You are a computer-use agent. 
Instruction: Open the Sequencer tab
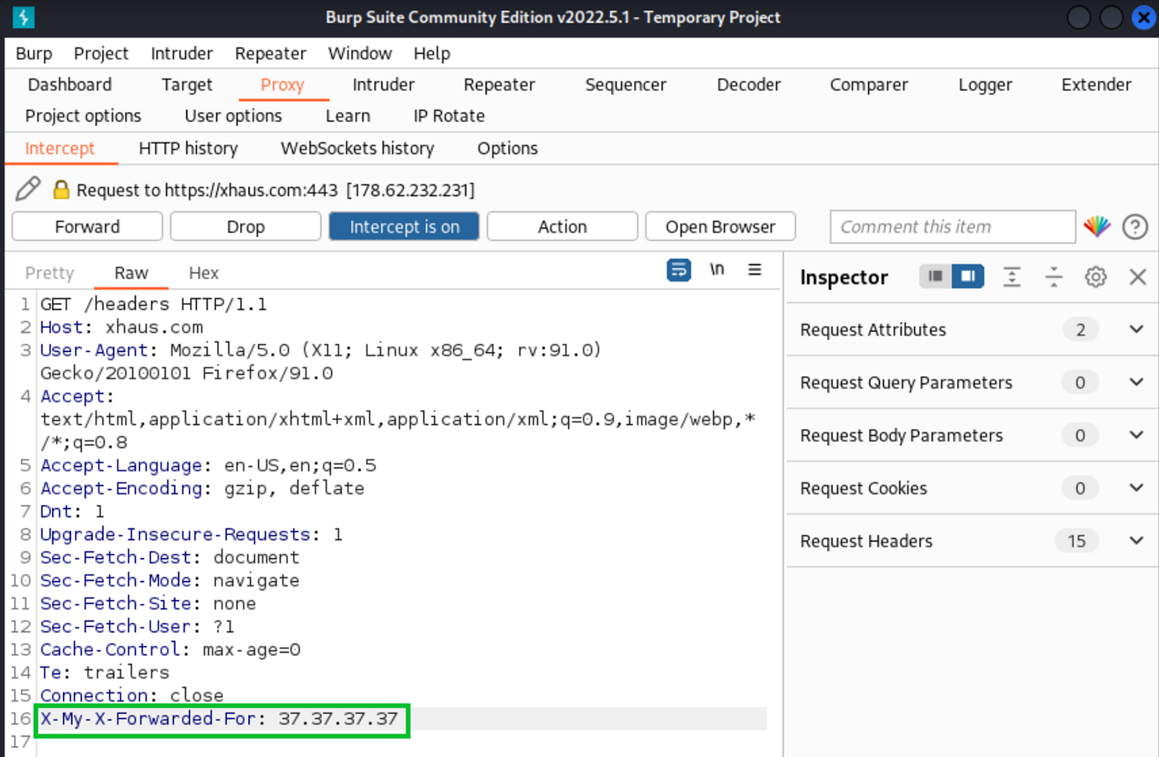(x=626, y=84)
